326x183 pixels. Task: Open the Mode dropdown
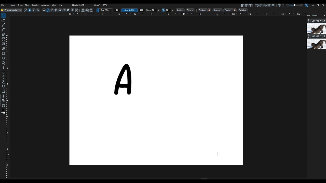(180, 10)
